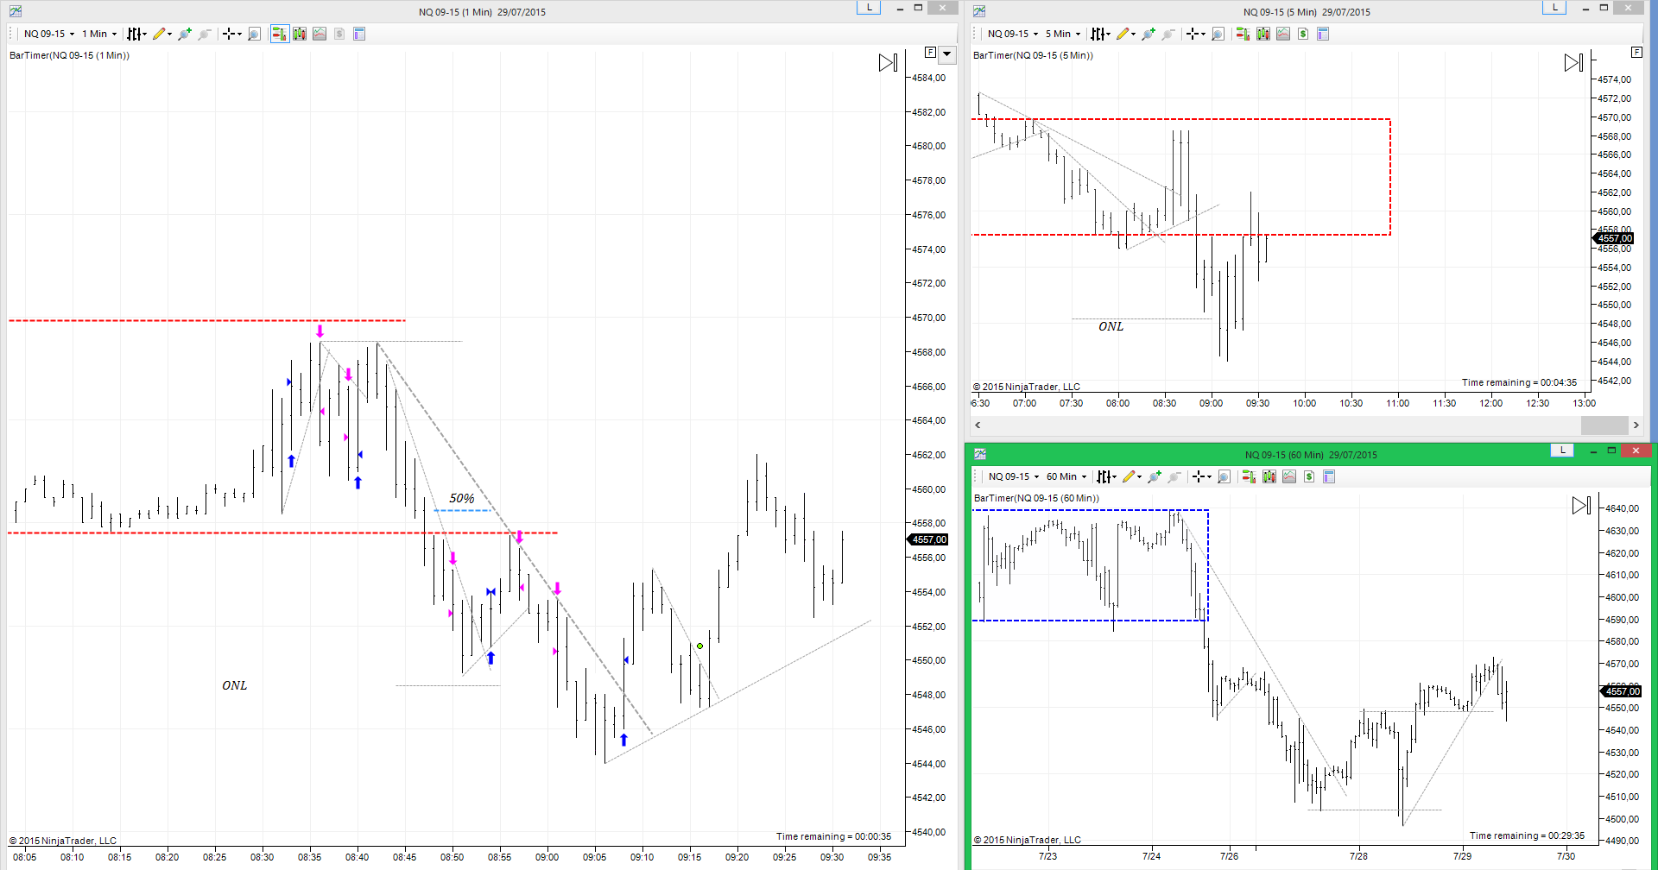Screen dimensions: 1658x870
Task: Click zoom in icon in 60 Min chart
Action: tap(1155, 476)
